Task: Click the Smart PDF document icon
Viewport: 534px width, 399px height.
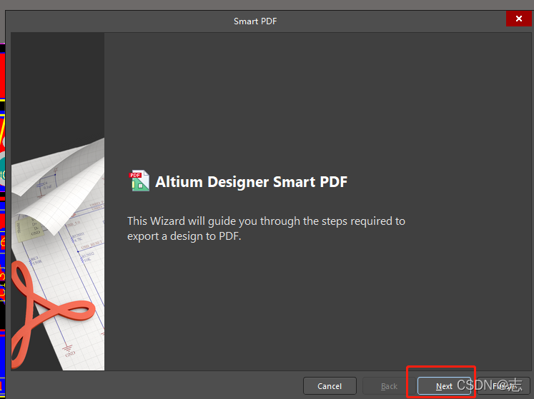Action: (139, 181)
